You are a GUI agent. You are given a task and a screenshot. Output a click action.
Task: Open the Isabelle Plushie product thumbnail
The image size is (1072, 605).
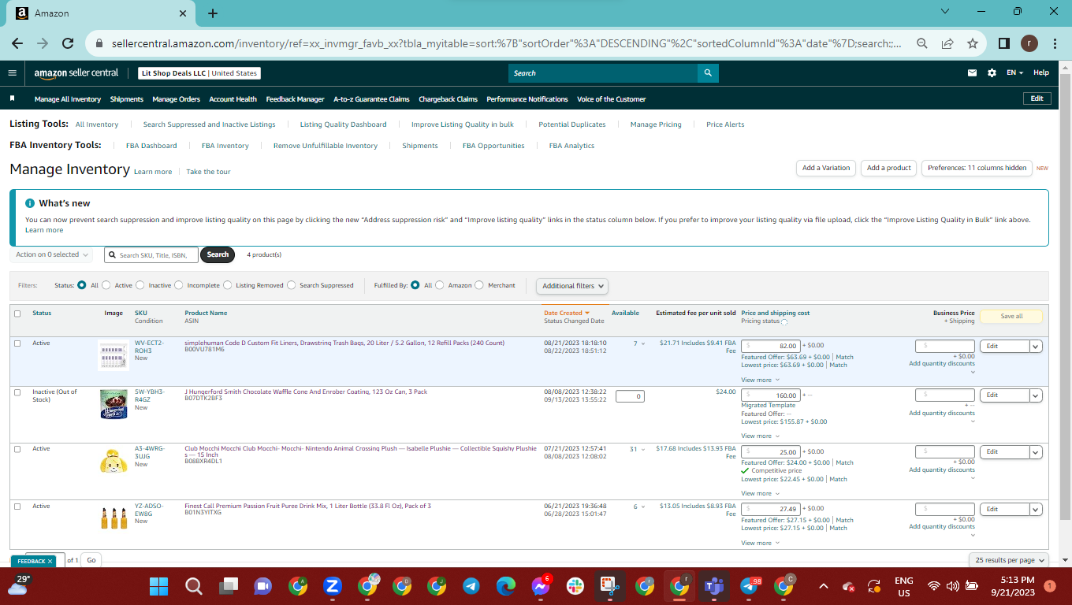[x=114, y=460]
